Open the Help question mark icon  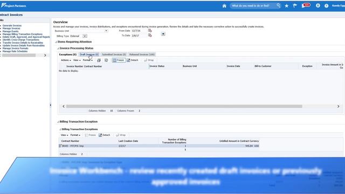pyautogui.click(x=326, y=6)
